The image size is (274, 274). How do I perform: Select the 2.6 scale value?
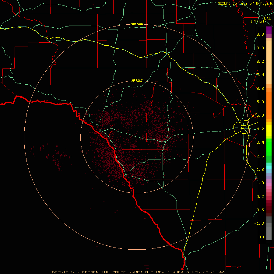tap(260, 156)
